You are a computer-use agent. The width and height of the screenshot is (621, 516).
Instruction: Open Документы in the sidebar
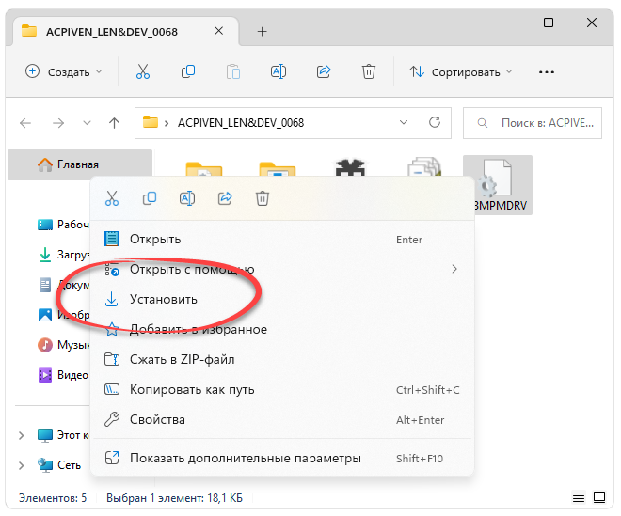coord(63,285)
